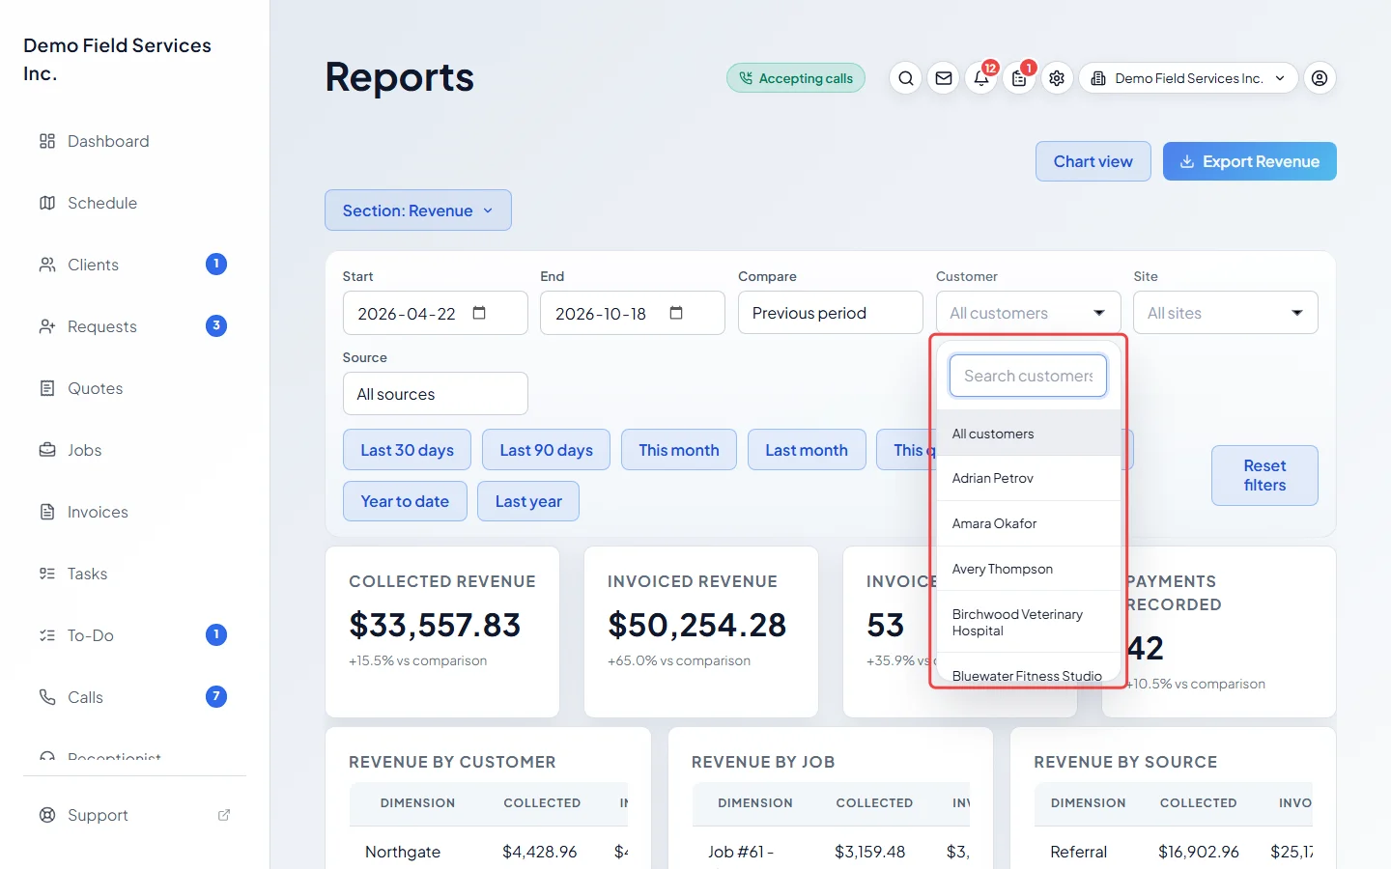Click the Requests badge showing 3
This screenshot has width=1391, height=869.
216,325
